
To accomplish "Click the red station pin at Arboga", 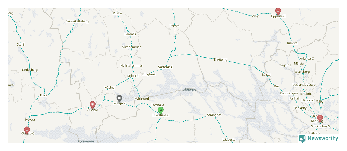I will click(92, 105).
